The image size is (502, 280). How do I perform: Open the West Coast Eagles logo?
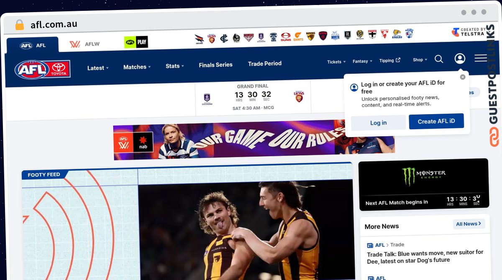click(x=397, y=34)
